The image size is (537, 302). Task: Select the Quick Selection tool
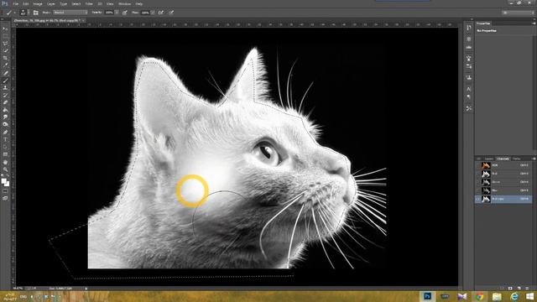[x=5, y=50]
